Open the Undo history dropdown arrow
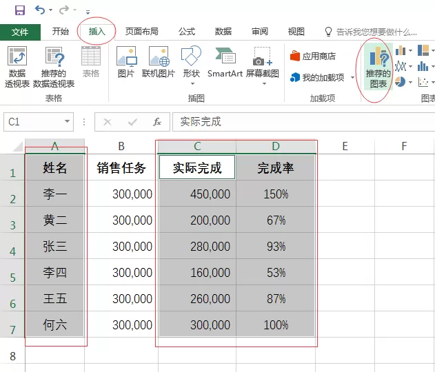This screenshot has width=435, height=372. coord(50,10)
